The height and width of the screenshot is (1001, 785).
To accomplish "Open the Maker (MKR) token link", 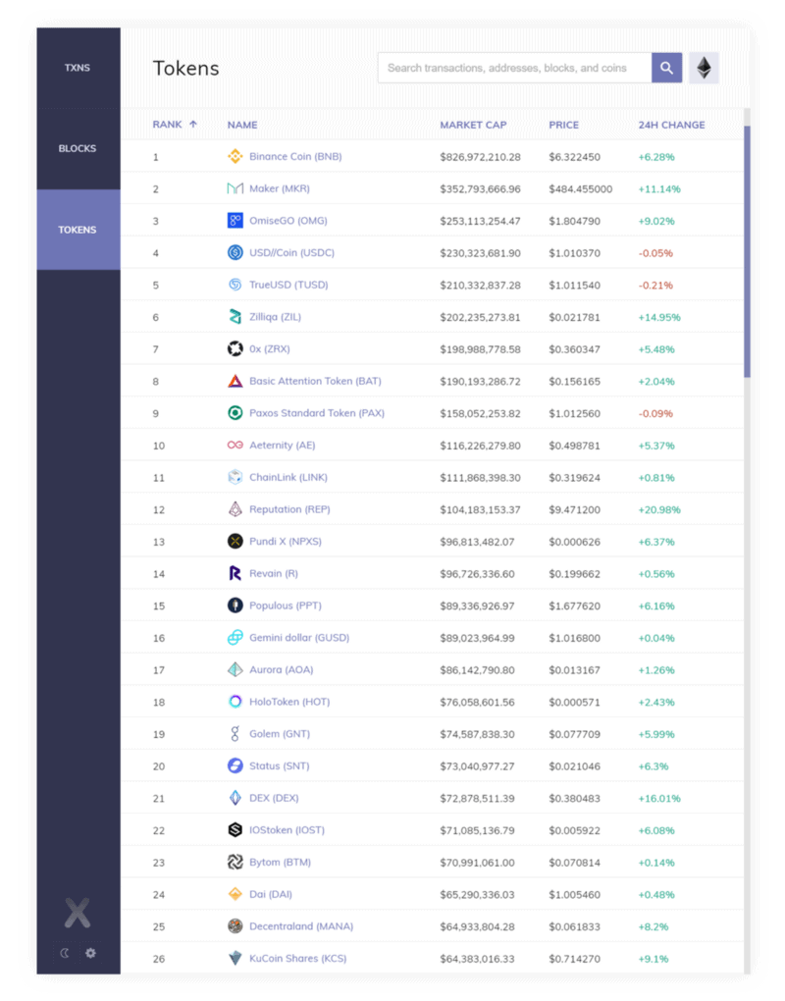I will pyautogui.click(x=280, y=188).
